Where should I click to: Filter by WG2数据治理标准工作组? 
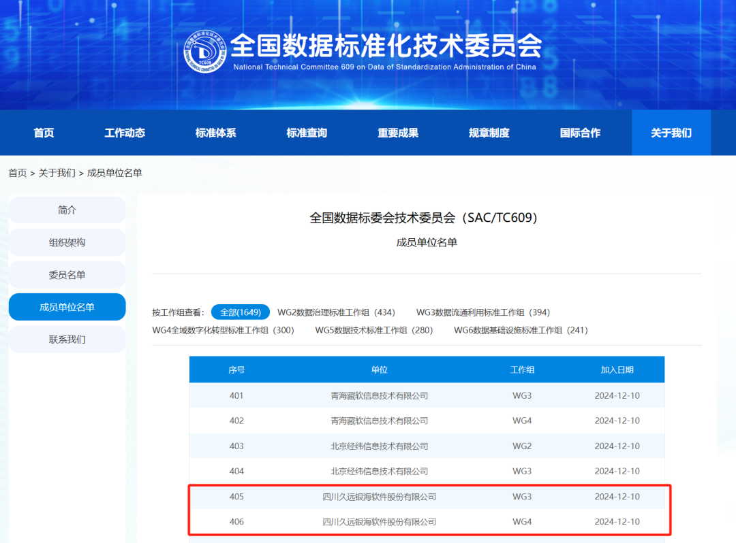point(336,312)
